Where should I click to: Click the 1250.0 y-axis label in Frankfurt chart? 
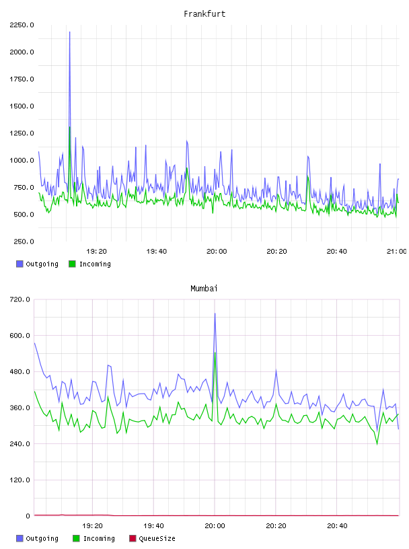pos(22,133)
